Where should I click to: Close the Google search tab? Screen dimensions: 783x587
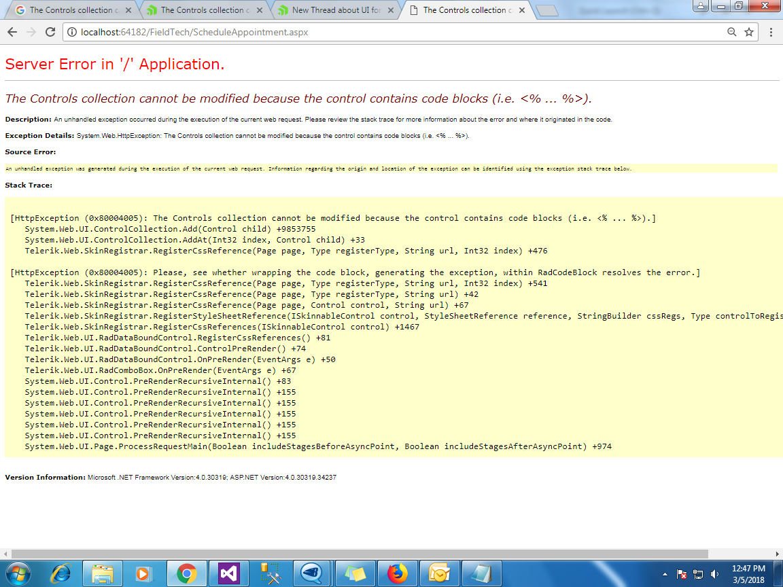pyautogui.click(x=128, y=10)
